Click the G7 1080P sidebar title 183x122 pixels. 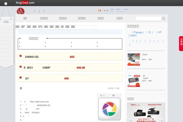145,77
